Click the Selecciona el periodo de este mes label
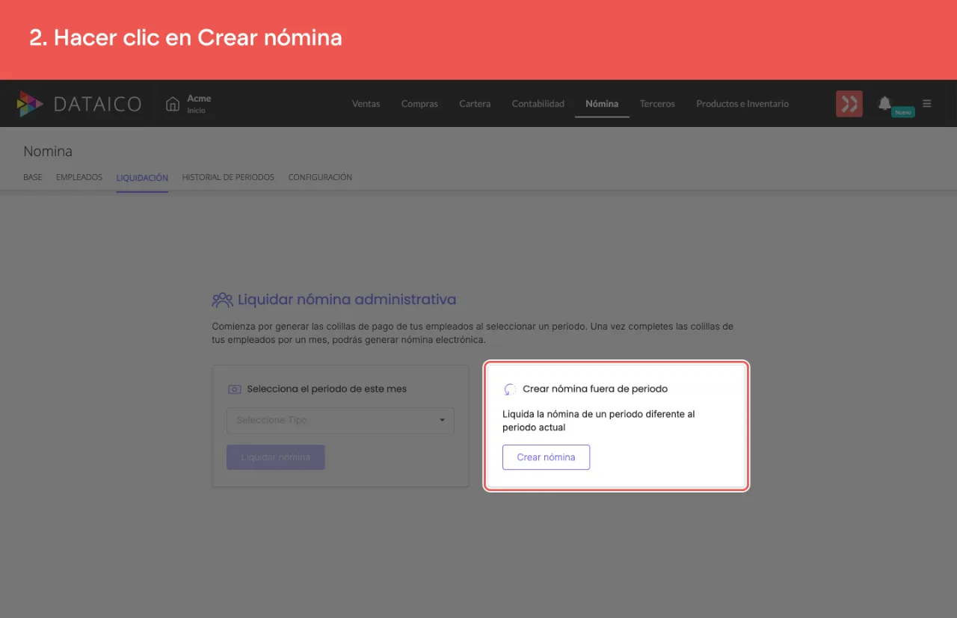Viewport: 957px width, 618px height. (x=327, y=389)
